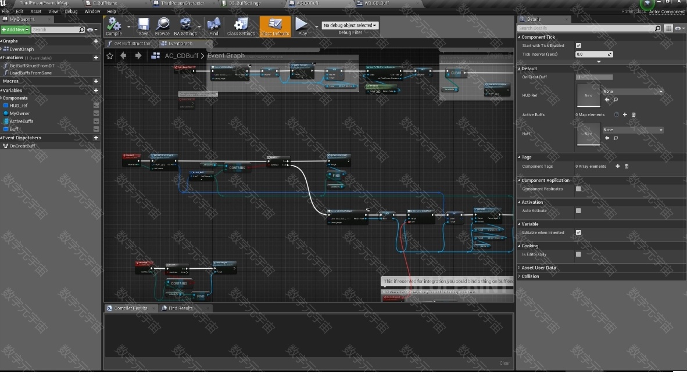Open Actor Component parent class link
This screenshot has width=687, height=385.
[x=667, y=12]
